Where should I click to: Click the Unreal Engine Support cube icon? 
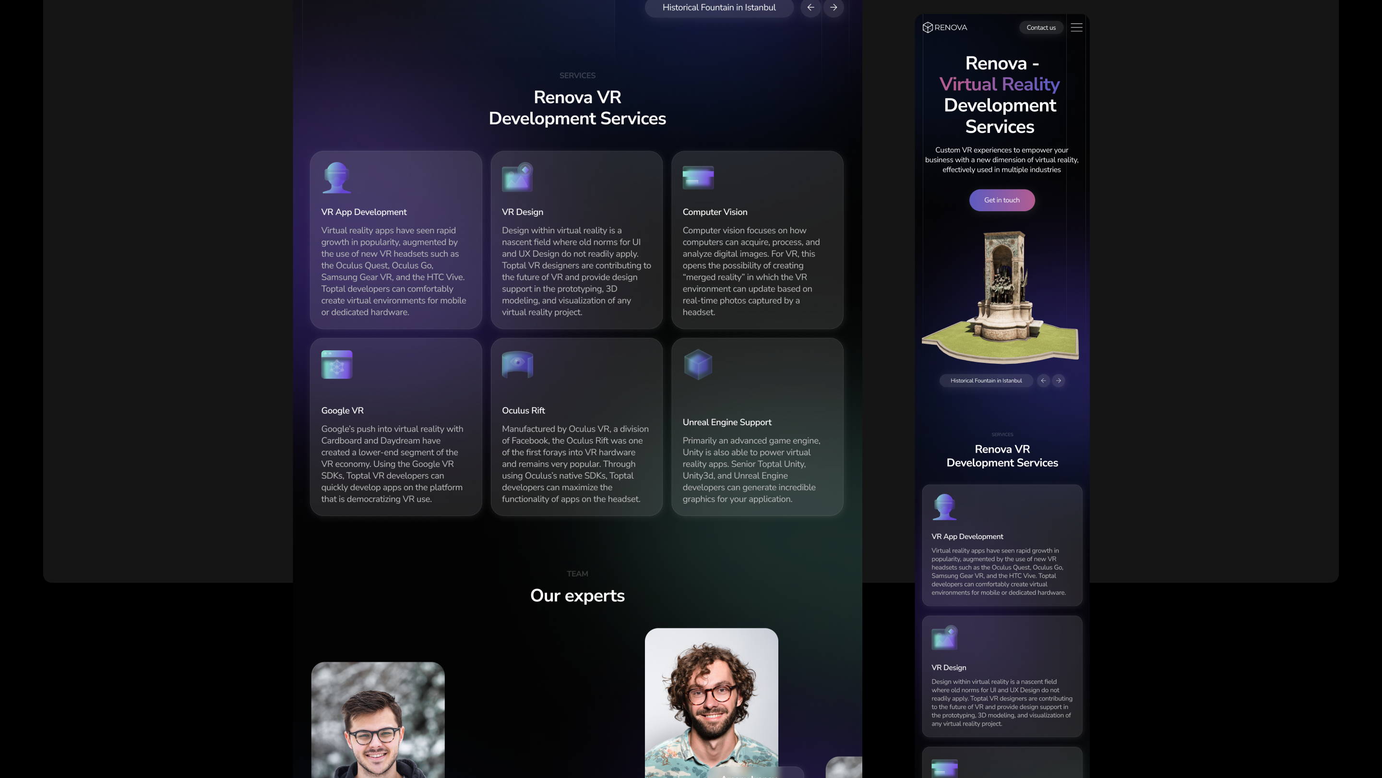coord(697,365)
